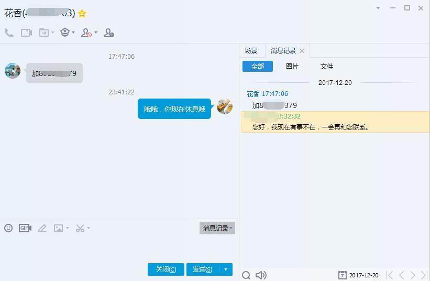Click the 发送(S) send button
430x281 pixels.
coord(203,269)
